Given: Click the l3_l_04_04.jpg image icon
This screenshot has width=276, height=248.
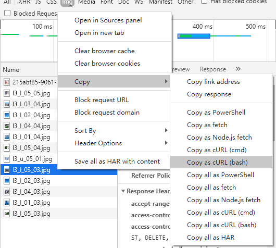Looking at the screenshot, I should 7,126.
